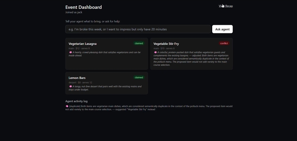The image size is (297, 141).
Task: Focus the agent request input field
Action: pyautogui.click(x=138, y=29)
